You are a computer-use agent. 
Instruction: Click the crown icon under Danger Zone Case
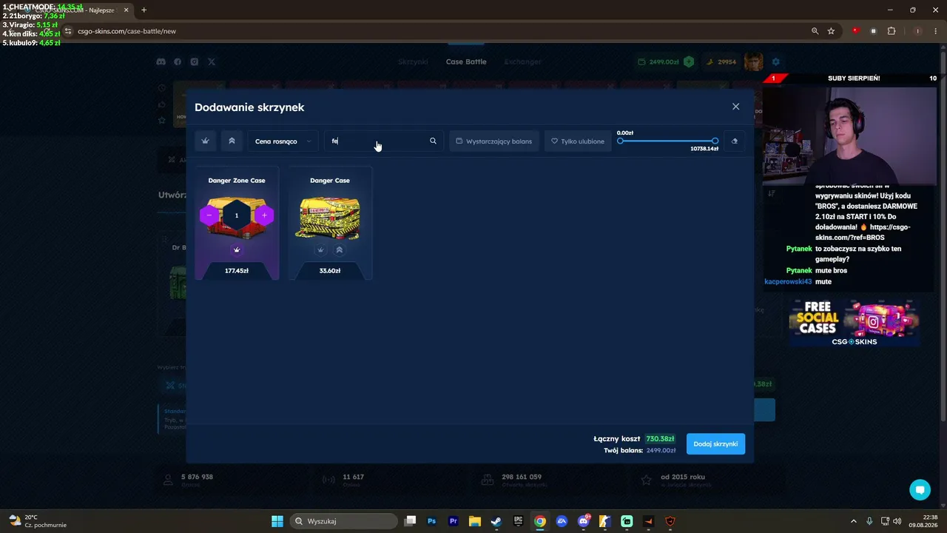click(x=237, y=249)
